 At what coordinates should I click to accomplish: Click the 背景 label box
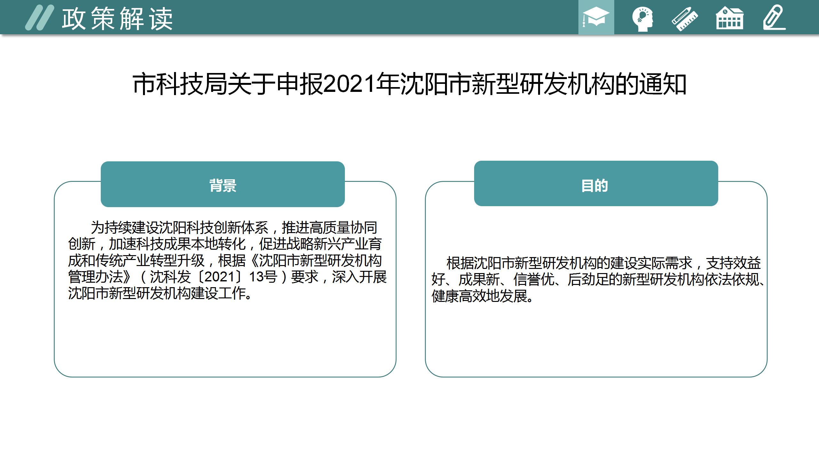tap(223, 184)
